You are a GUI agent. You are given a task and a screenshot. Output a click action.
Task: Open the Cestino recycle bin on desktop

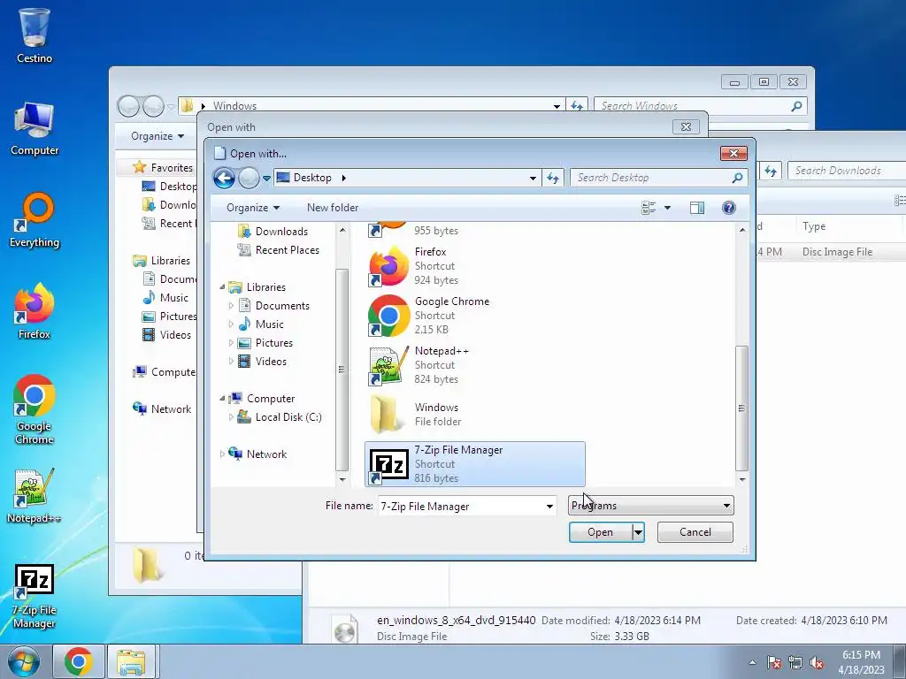click(35, 34)
